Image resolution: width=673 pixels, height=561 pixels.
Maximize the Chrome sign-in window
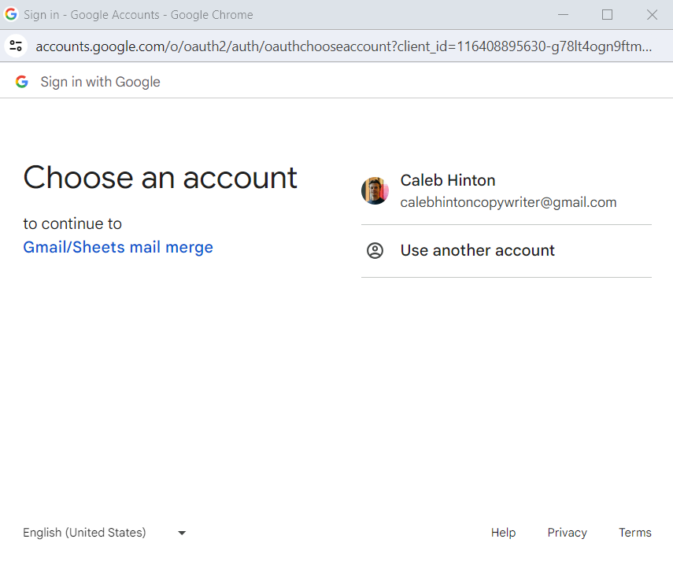(607, 15)
